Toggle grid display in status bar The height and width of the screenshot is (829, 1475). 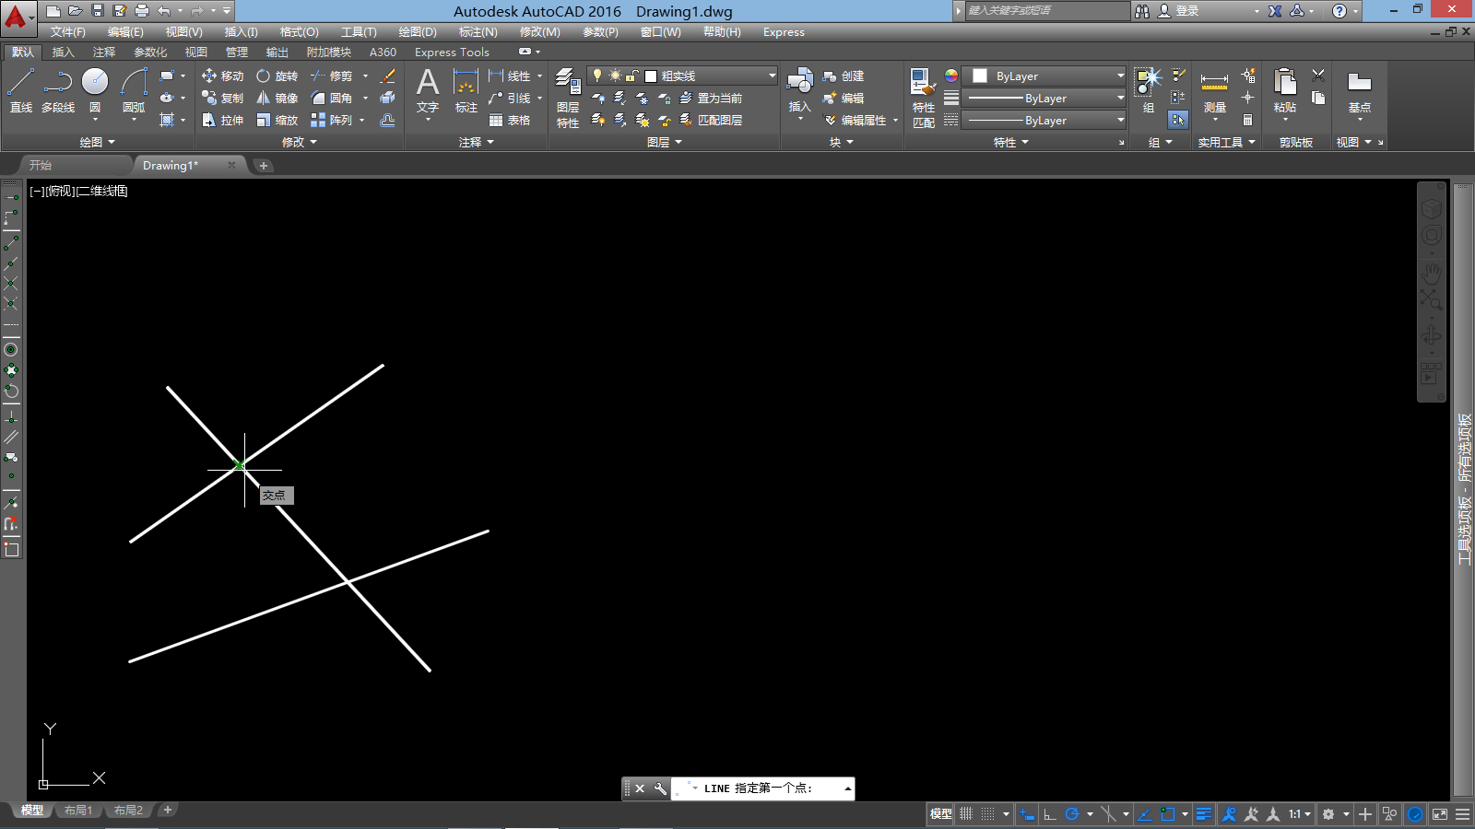pyautogui.click(x=966, y=814)
